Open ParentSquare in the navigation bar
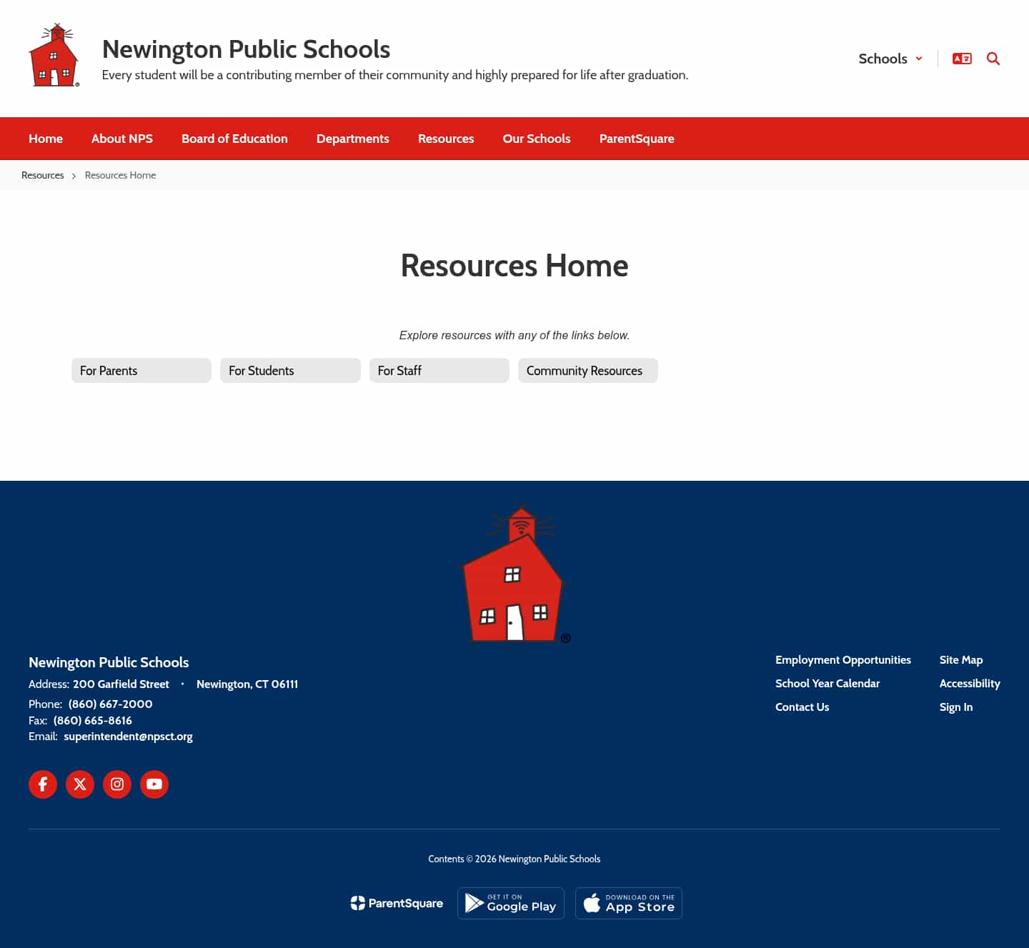1029x948 pixels. point(637,139)
